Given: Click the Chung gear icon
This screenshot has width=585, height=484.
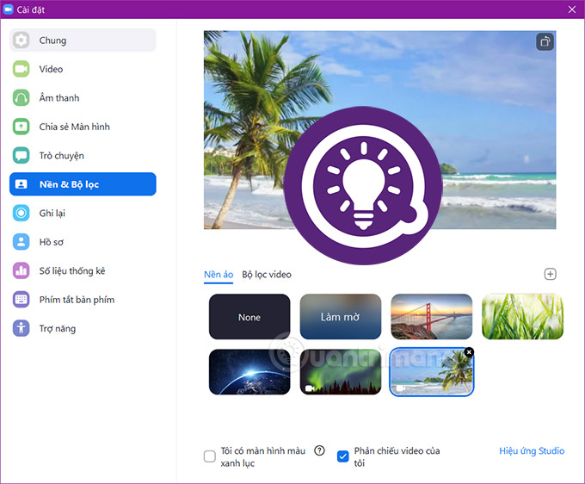Looking at the screenshot, I should pyautogui.click(x=22, y=40).
